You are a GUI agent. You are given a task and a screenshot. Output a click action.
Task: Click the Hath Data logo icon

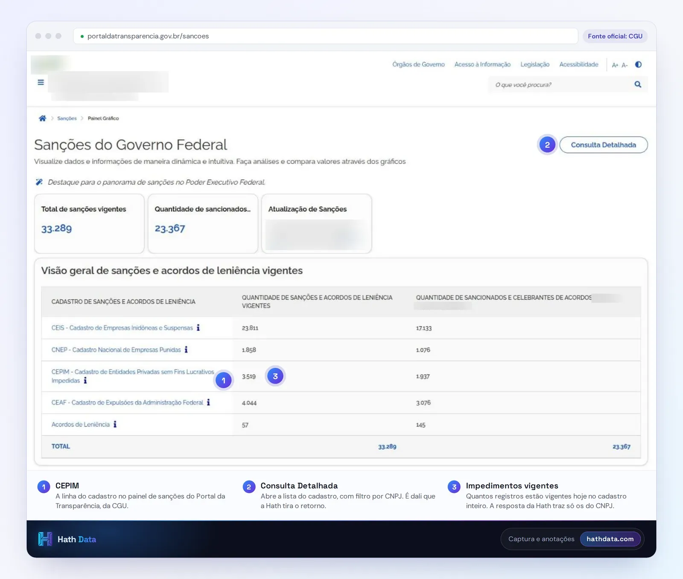45,539
